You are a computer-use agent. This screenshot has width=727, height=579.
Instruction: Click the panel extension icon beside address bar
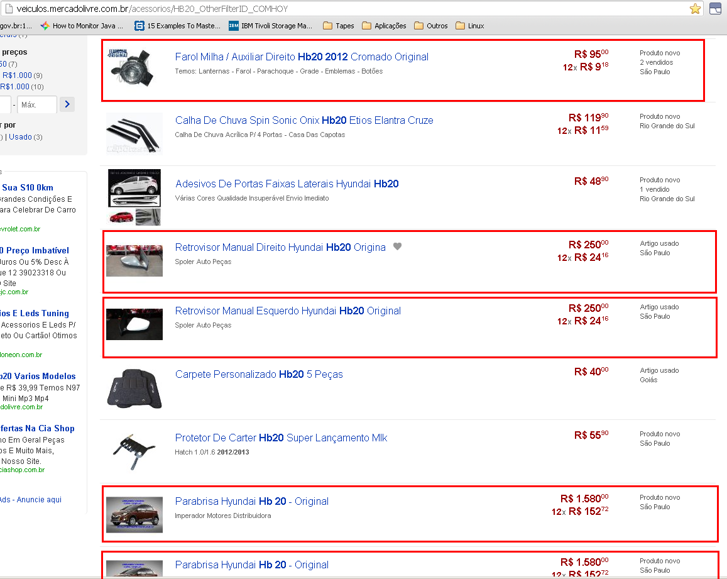pos(715,9)
